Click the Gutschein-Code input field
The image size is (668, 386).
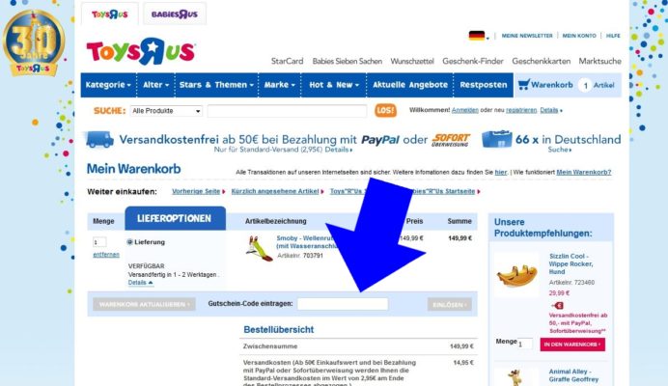343,304
